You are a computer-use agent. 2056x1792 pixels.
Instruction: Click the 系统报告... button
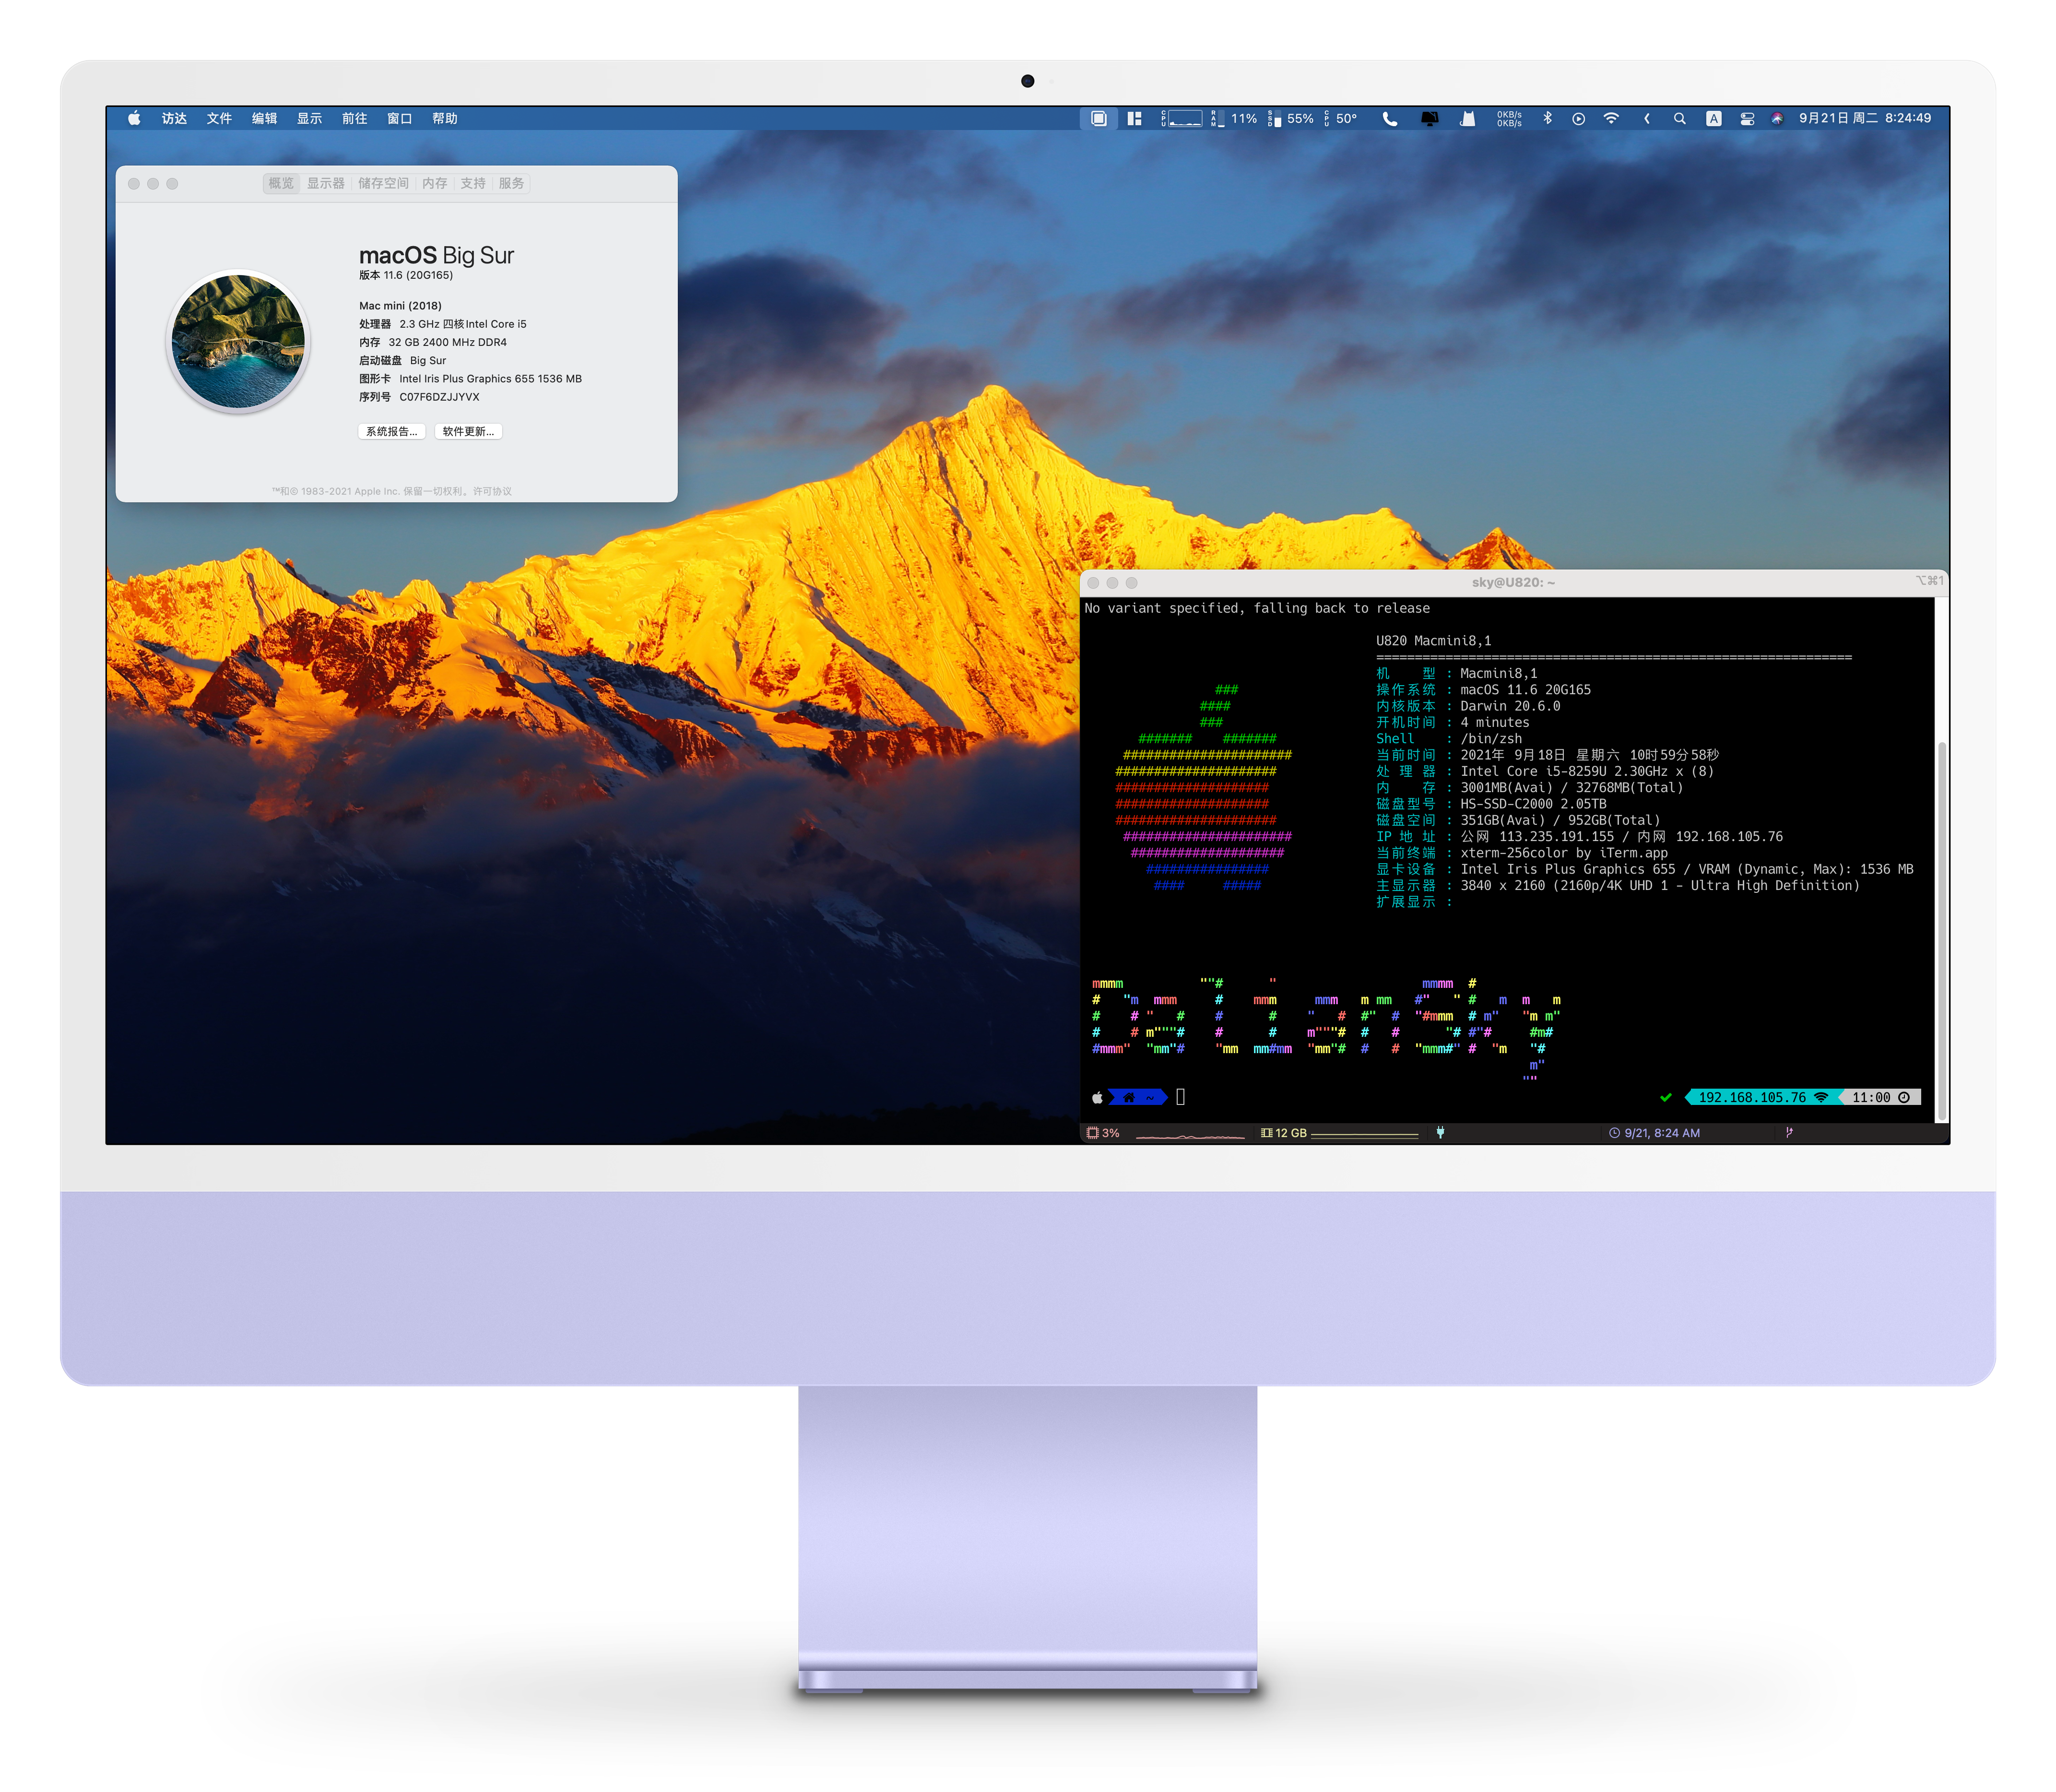pyautogui.click(x=392, y=431)
